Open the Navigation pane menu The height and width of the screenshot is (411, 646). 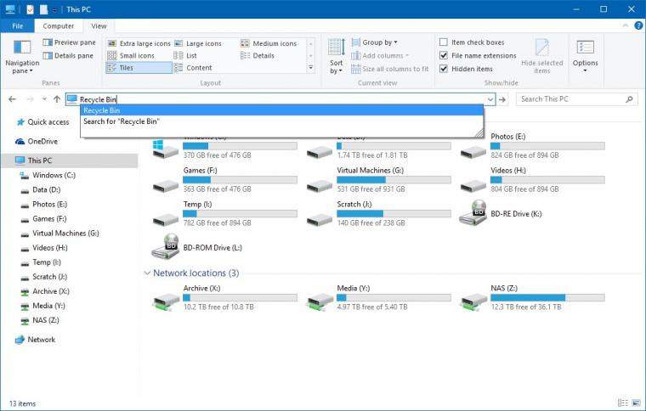tap(22, 57)
